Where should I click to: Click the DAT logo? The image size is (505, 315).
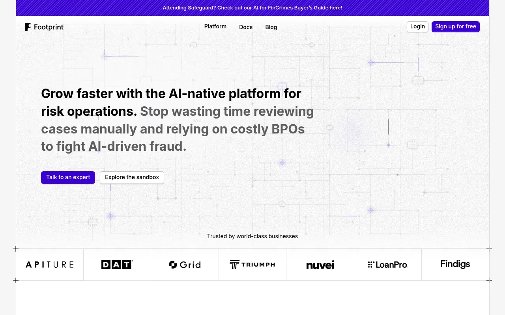(117, 265)
